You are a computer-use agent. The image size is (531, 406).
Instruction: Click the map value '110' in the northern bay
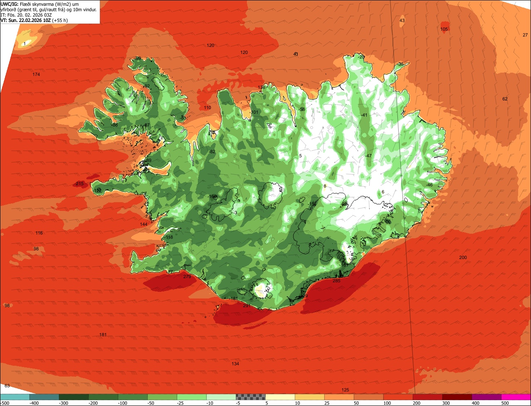click(207, 108)
